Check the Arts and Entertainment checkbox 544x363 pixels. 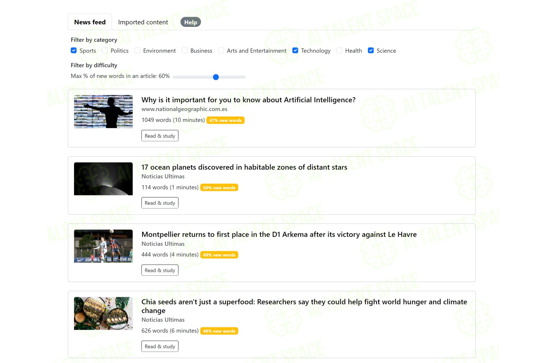pos(221,50)
